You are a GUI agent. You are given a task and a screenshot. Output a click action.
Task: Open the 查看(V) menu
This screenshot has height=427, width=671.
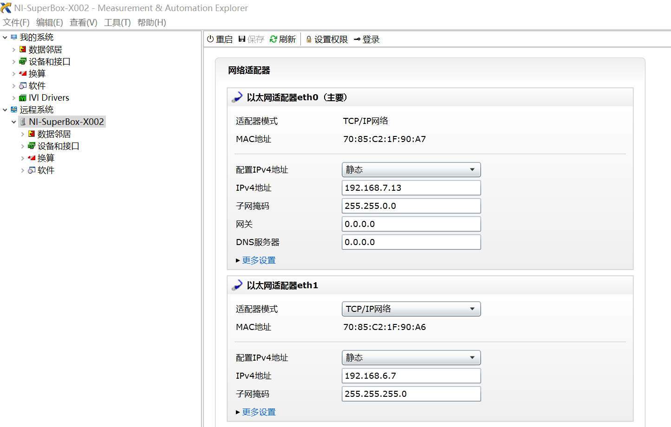pyautogui.click(x=83, y=22)
